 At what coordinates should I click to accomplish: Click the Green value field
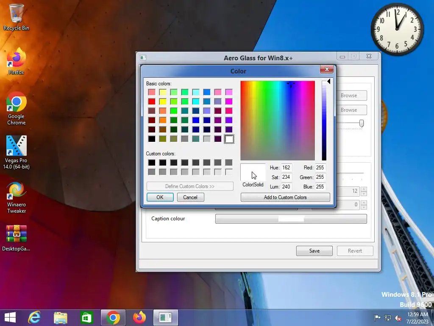(320, 177)
